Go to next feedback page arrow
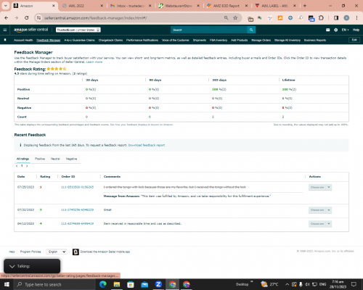The image size is (363, 290). click(27, 166)
